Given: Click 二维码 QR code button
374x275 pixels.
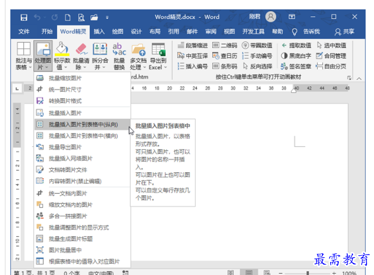Looking at the screenshot, I should 224,45.
